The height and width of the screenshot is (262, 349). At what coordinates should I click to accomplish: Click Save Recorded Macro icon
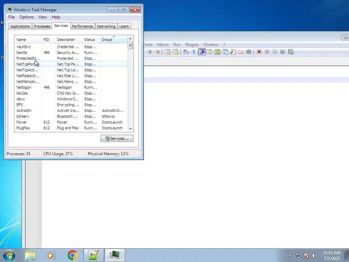(x=291, y=52)
